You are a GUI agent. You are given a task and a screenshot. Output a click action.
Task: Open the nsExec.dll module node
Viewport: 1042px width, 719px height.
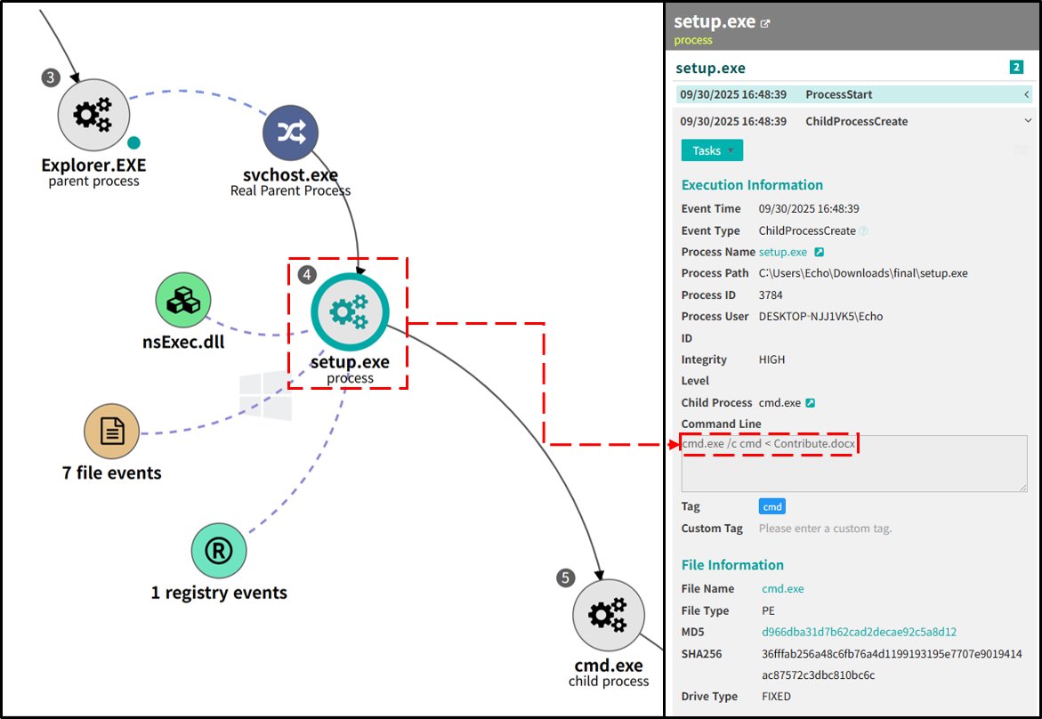coord(182,300)
